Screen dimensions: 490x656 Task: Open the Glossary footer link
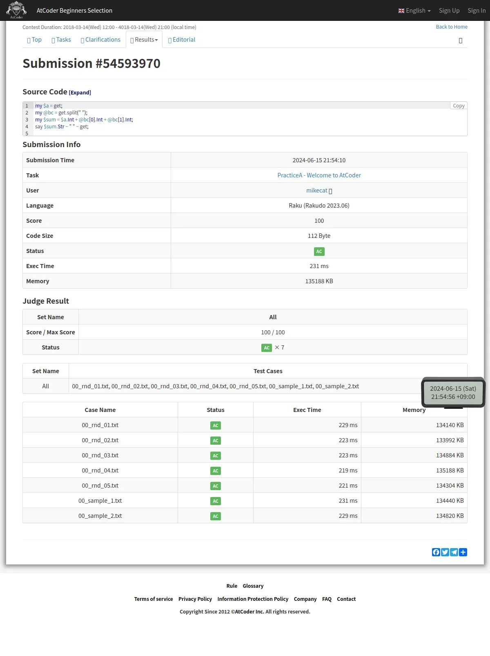[253, 586]
